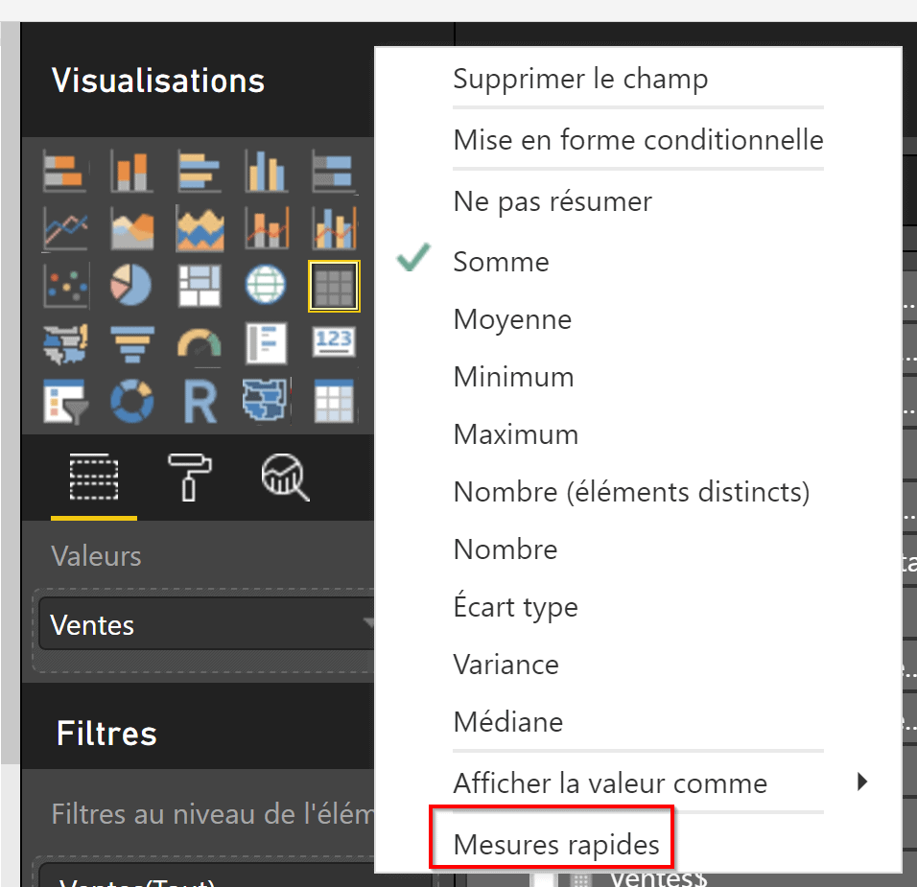Click Mesures rapides menu entry
The width and height of the screenshot is (917, 887).
(x=556, y=845)
